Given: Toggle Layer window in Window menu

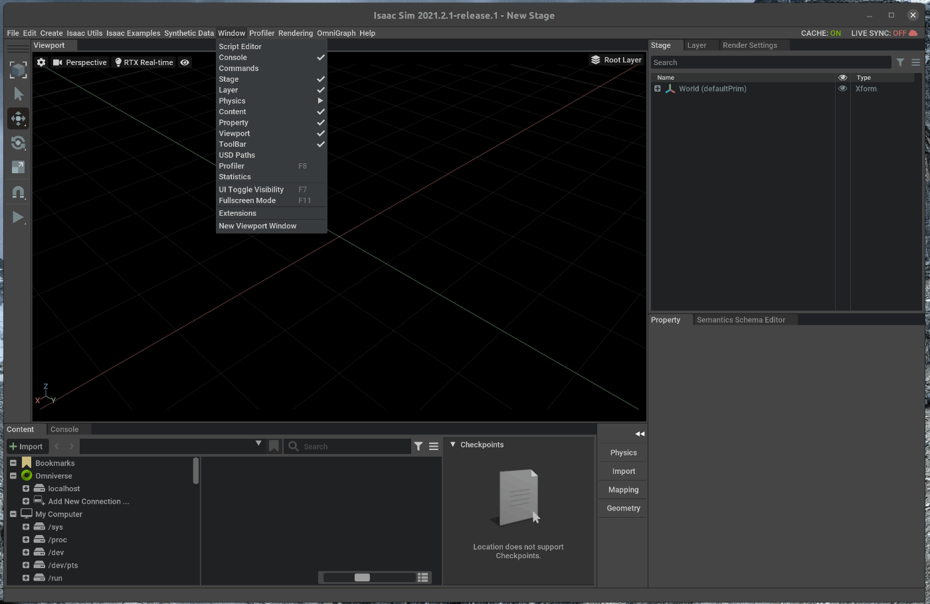Looking at the screenshot, I should pos(271,90).
